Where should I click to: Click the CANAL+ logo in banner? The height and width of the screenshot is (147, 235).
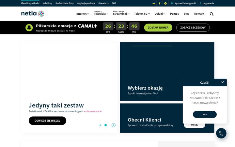[87, 26]
